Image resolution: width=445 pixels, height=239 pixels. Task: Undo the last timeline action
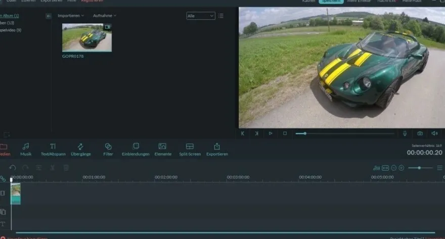click(x=13, y=168)
